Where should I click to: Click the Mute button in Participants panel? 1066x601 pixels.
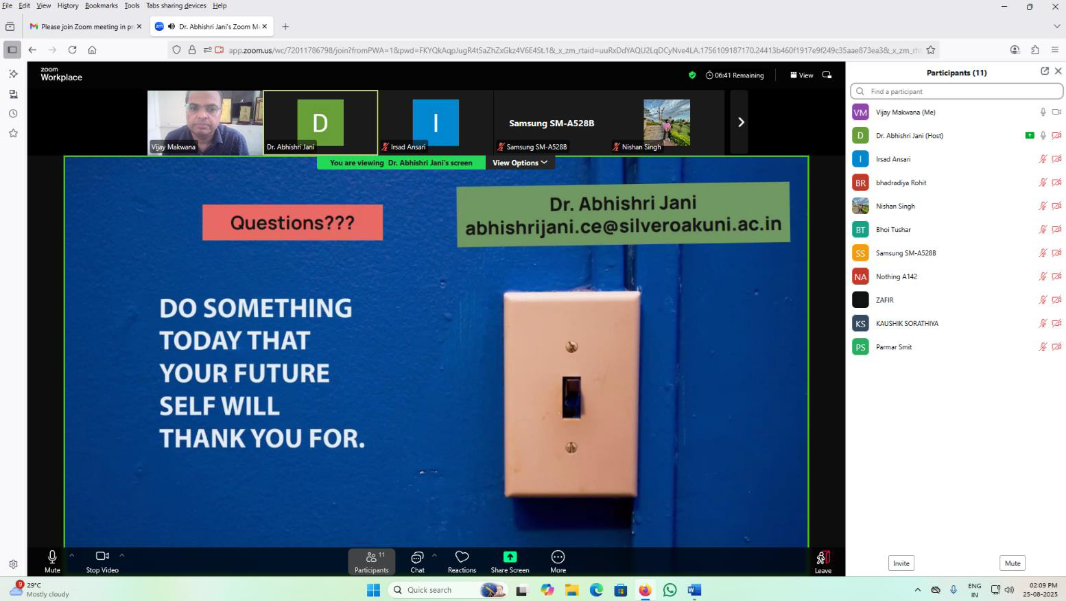pyautogui.click(x=1012, y=563)
